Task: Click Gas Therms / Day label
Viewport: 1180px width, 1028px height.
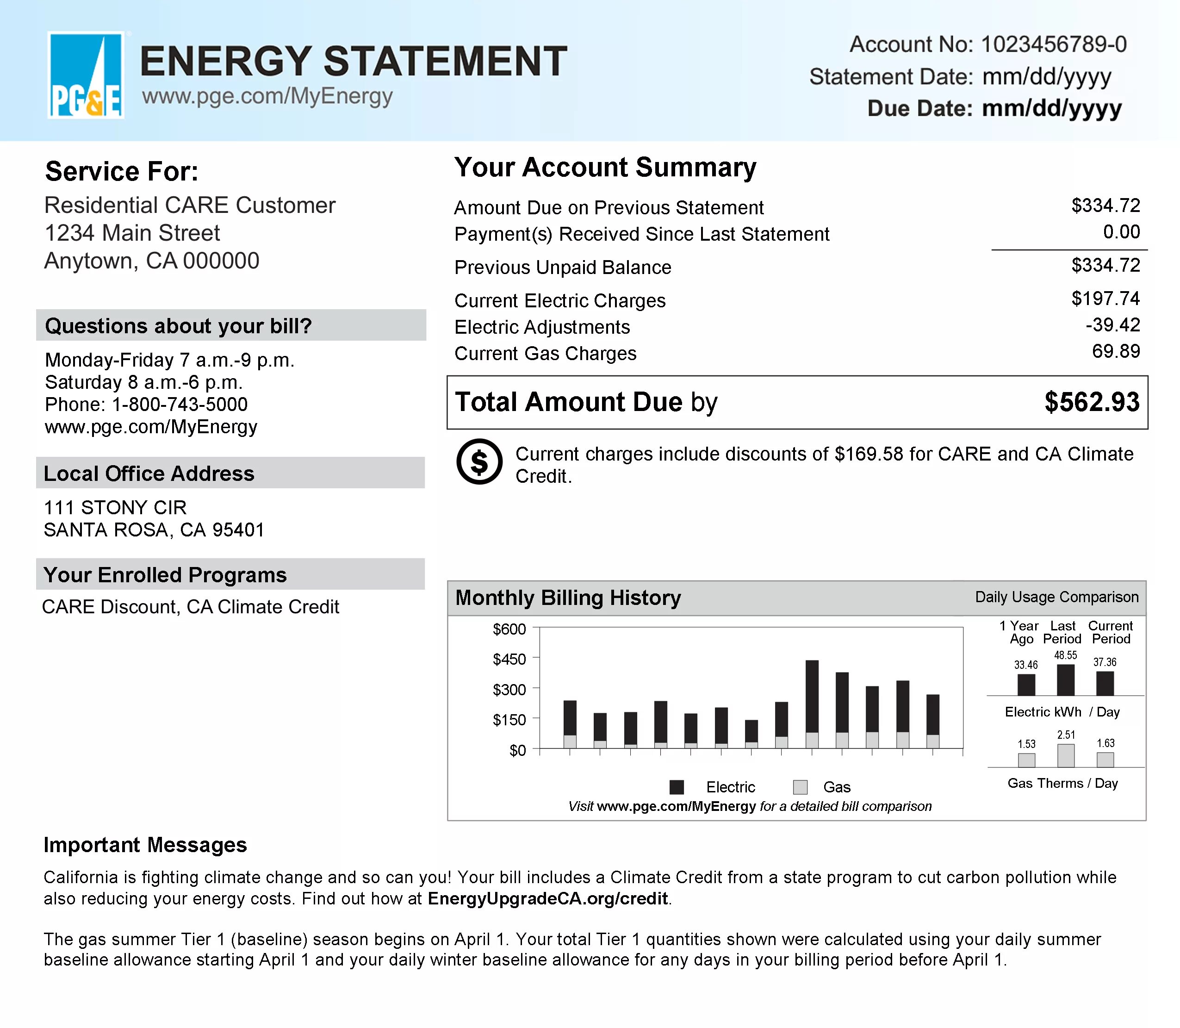Action: (x=1062, y=783)
